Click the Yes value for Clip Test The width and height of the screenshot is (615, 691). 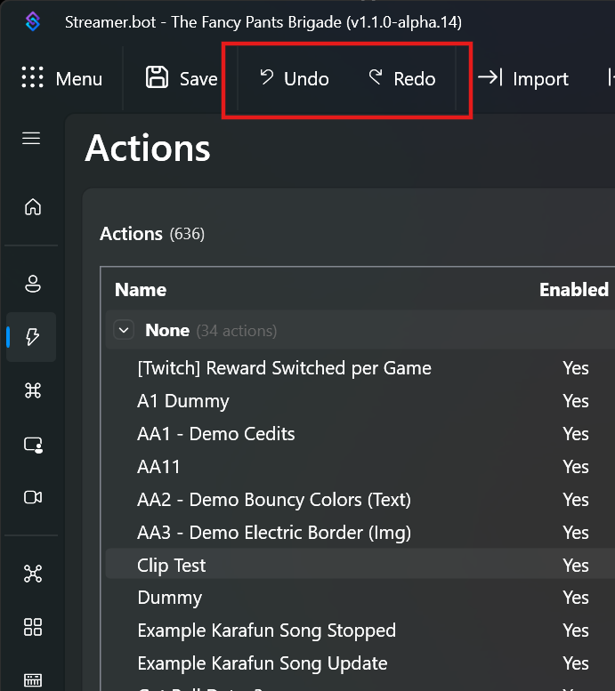(x=575, y=566)
